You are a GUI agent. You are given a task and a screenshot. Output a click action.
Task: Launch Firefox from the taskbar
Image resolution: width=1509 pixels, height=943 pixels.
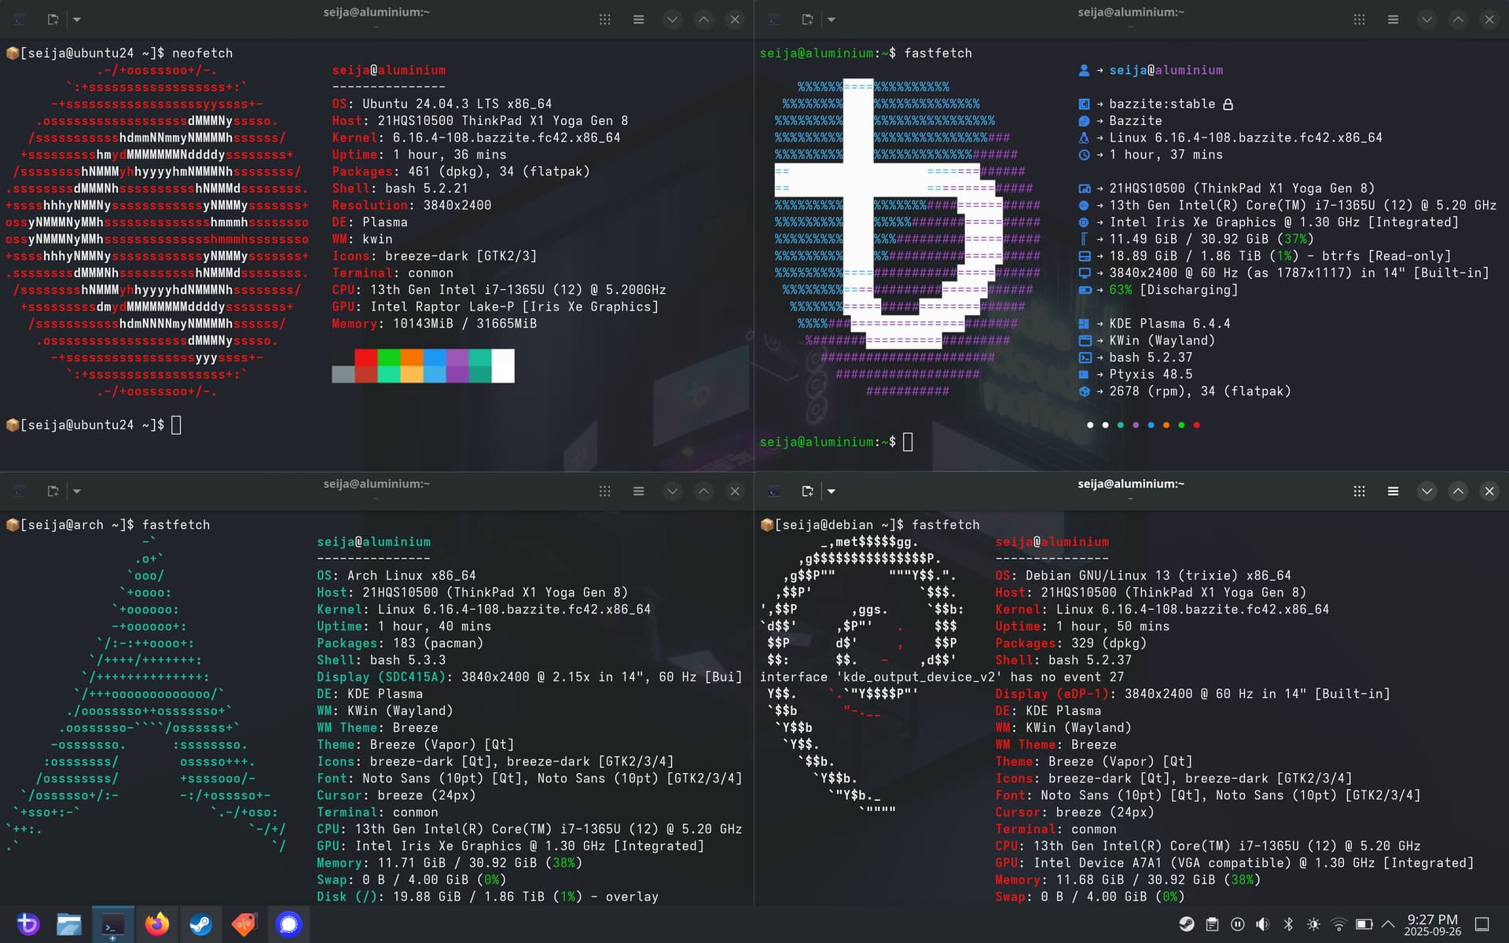tap(156, 924)
